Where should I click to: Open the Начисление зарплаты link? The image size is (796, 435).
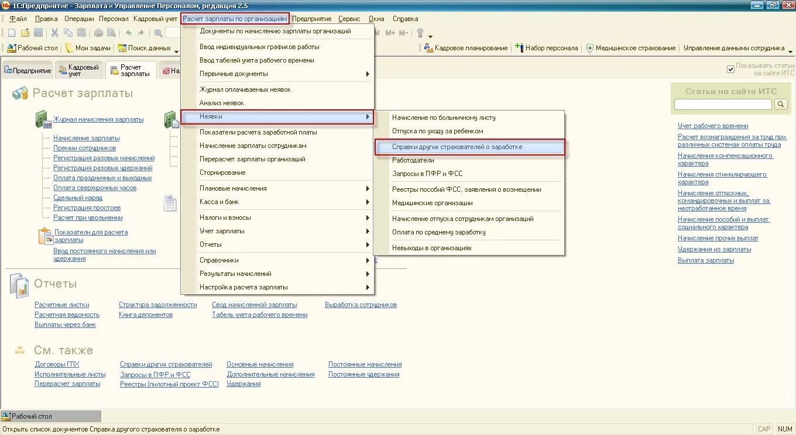click(x=86, y=138)
